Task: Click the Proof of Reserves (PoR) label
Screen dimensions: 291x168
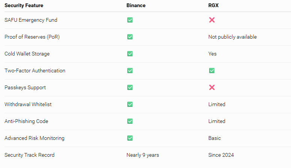Action: (32, 37)
